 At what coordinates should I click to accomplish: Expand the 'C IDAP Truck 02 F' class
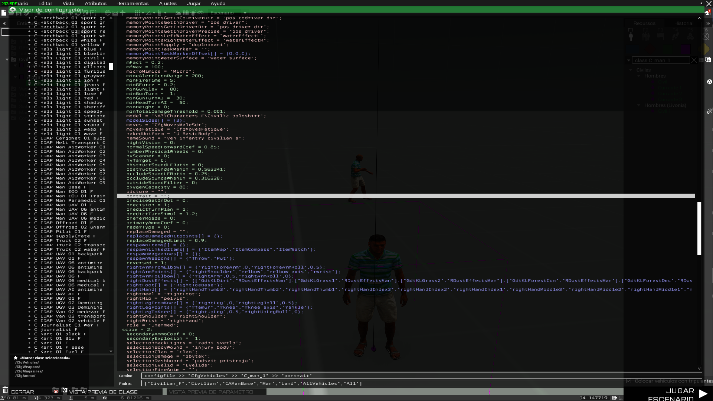(x=30, y=241)
